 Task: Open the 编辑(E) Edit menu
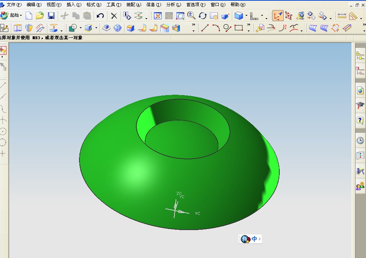(34, 5)
